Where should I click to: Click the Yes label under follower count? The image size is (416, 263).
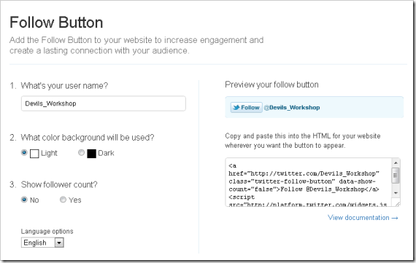pos(75,200)
